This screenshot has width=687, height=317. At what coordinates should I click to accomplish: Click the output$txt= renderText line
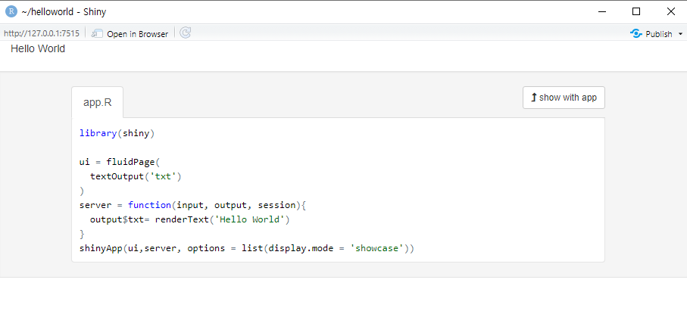click(189, 219)
